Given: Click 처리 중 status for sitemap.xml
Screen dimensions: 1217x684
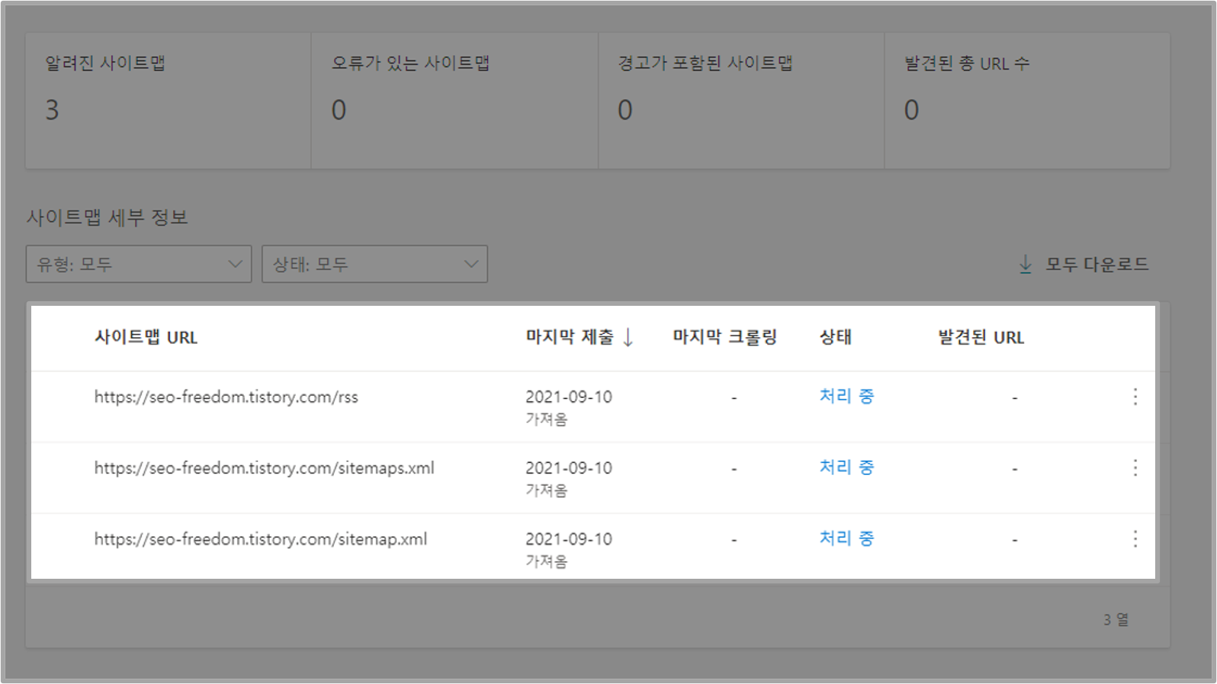Looking at the screenshot, I should click(x=846, y=538).
